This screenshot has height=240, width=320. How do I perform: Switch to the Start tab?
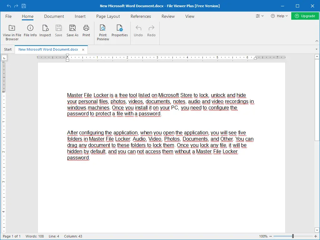coord(8,49)
